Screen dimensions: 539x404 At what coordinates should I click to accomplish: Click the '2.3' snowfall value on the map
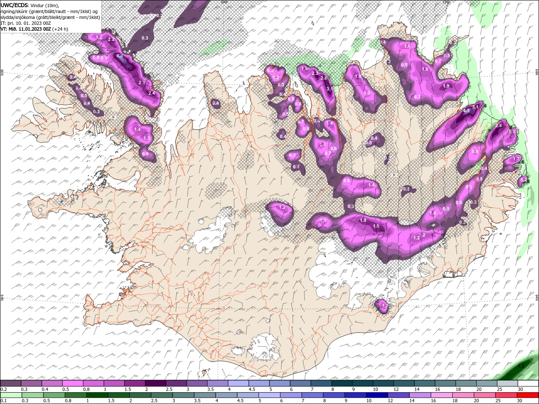315,74
